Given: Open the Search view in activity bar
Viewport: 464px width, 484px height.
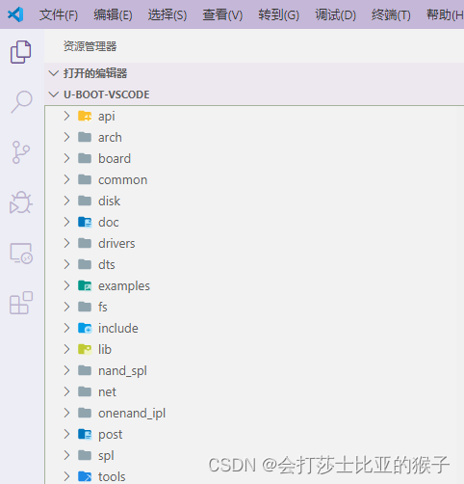Looking at the screenshot, I should [x=21, y=102].
